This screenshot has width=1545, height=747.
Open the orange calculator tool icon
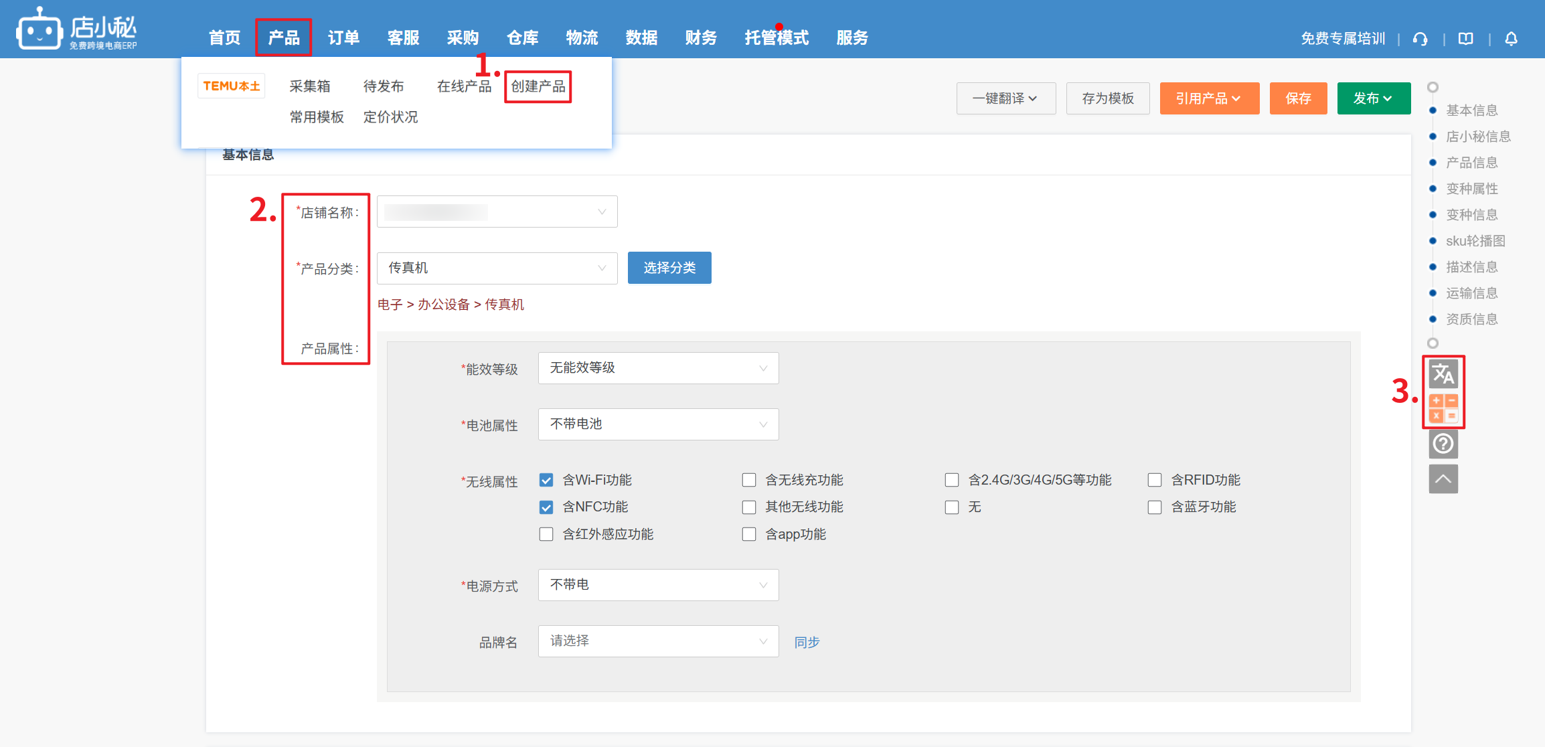coord(1443,408)
